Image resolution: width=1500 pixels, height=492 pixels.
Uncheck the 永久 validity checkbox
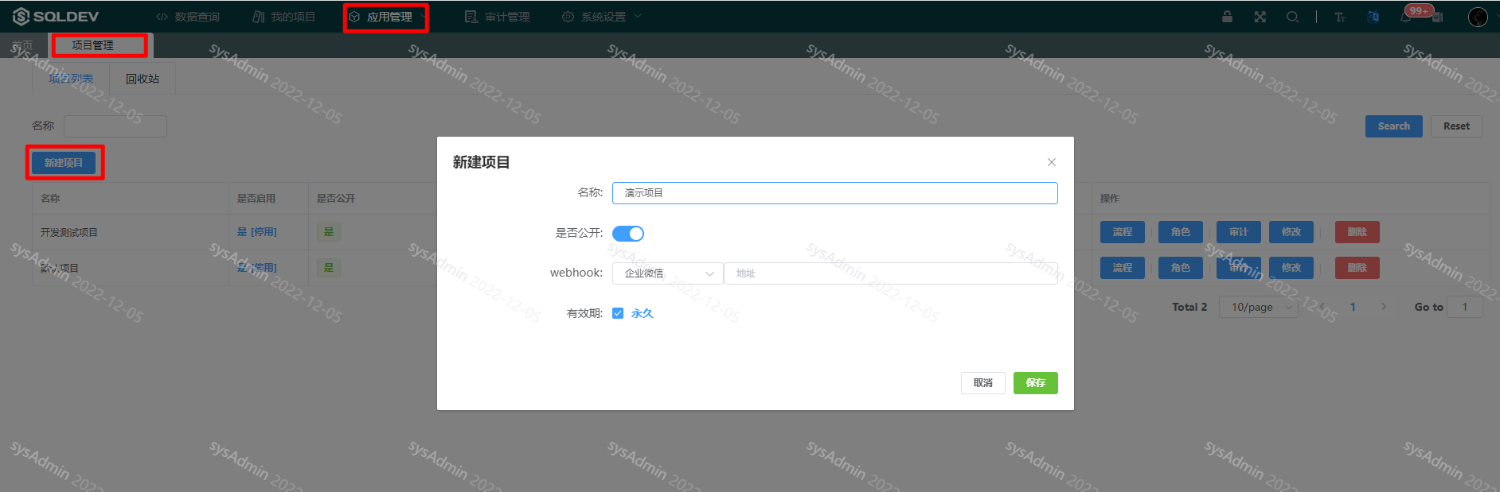(x=618, y=313)
